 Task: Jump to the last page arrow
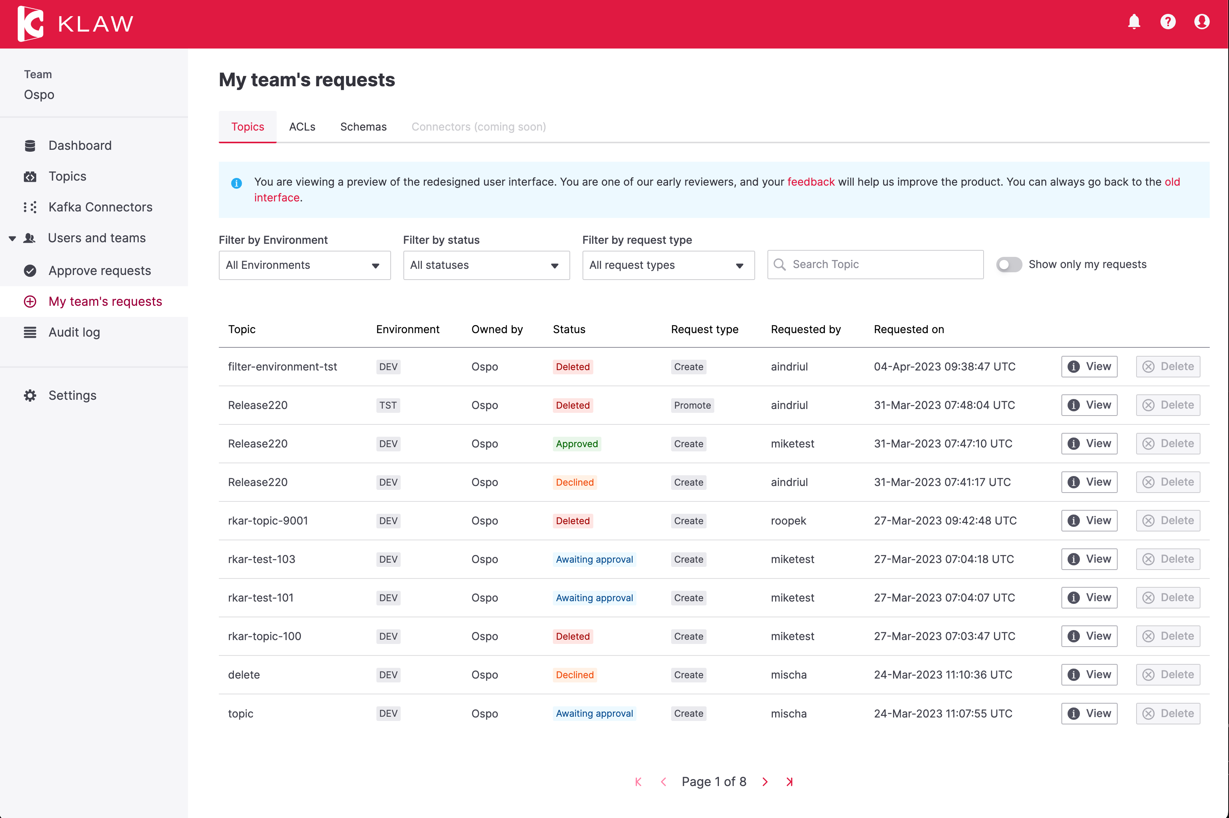(789, 781)
